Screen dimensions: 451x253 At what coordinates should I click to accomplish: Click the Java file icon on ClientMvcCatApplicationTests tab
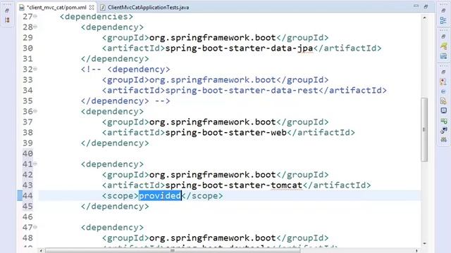point(103,8)
